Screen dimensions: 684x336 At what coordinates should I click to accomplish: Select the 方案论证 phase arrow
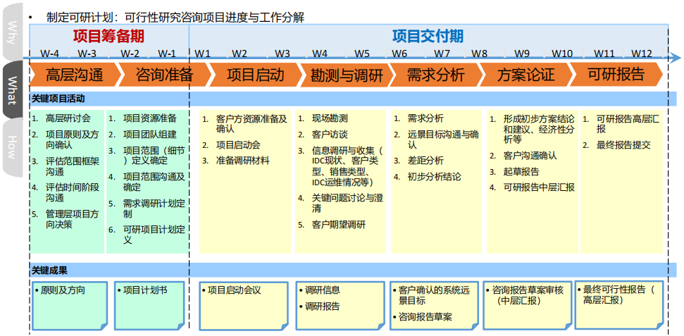click(x=526, y=75)
